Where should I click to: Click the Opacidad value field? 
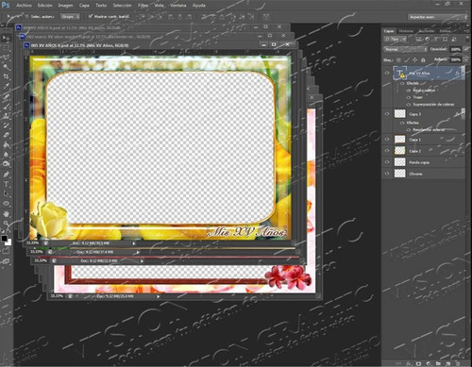(456, 49)
